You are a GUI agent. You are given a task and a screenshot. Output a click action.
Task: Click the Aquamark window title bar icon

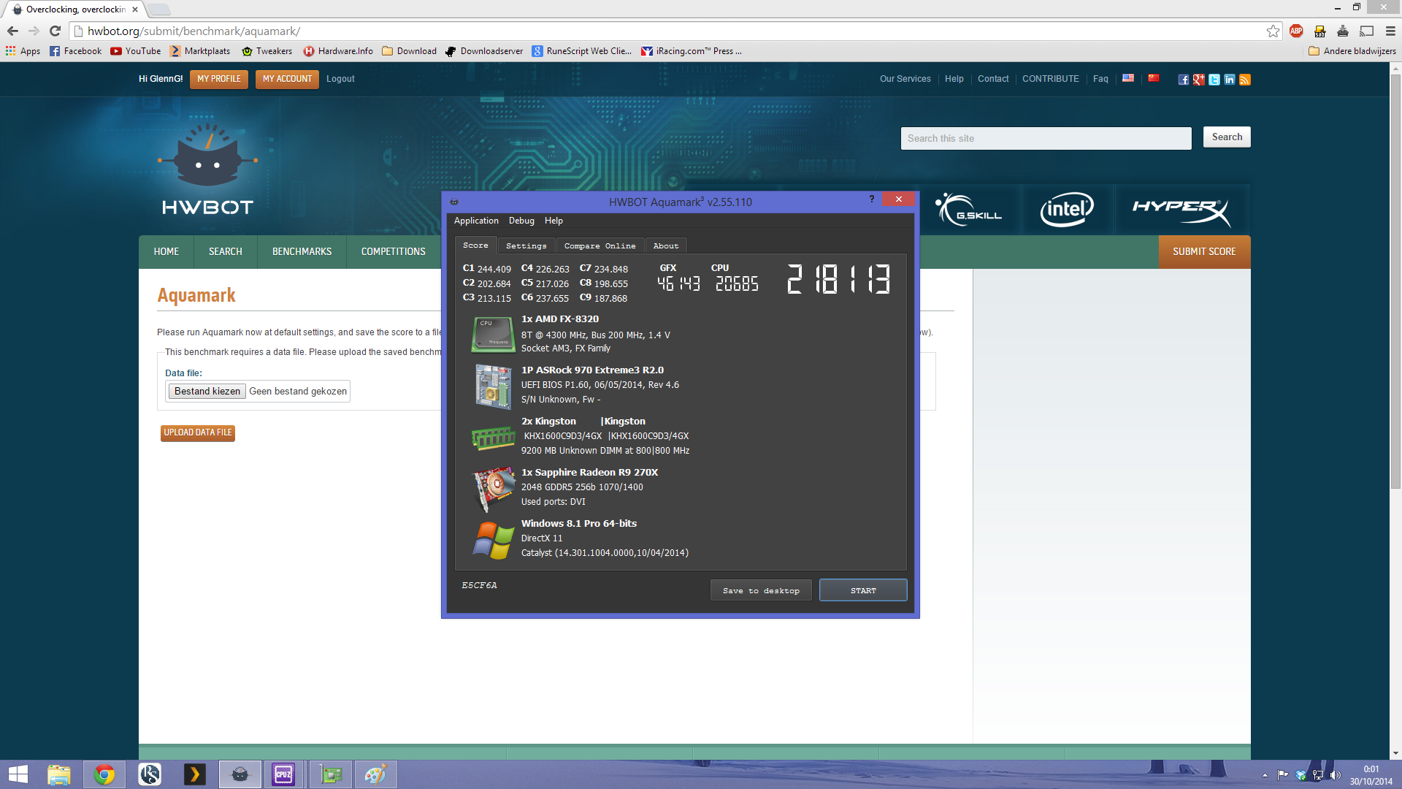pyautogui.click(x=454, y=202)
